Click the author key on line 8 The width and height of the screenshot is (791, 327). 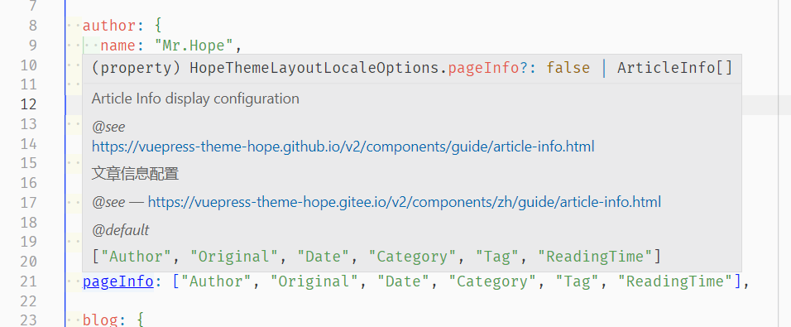[x=109, y=25]
